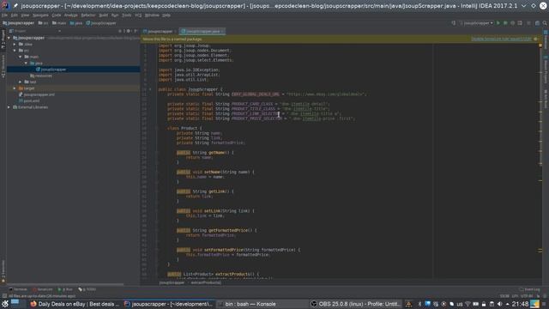The image size is (549, 309).
Task: Open the Firefox Daily Deals on eBay taskbar window
Action: click(x=75, y=304)
